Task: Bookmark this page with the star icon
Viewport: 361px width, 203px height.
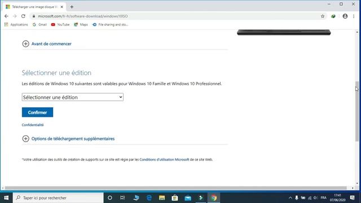Action: pos(323,16)
